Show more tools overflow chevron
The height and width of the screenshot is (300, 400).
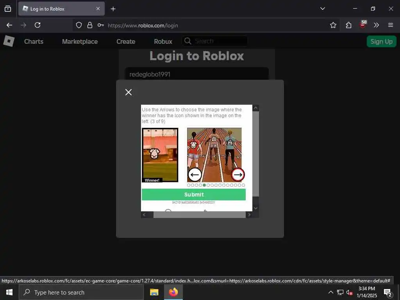pyautogui.click(x=376, y=25)
